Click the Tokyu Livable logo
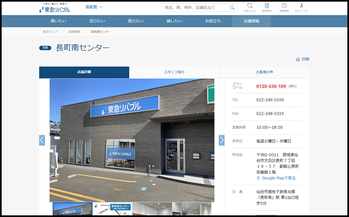This screenshot has height=217, width=349. (55, 8)
